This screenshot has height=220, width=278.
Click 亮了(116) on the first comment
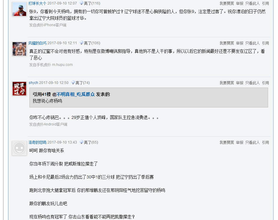click(x=92, y=3)
